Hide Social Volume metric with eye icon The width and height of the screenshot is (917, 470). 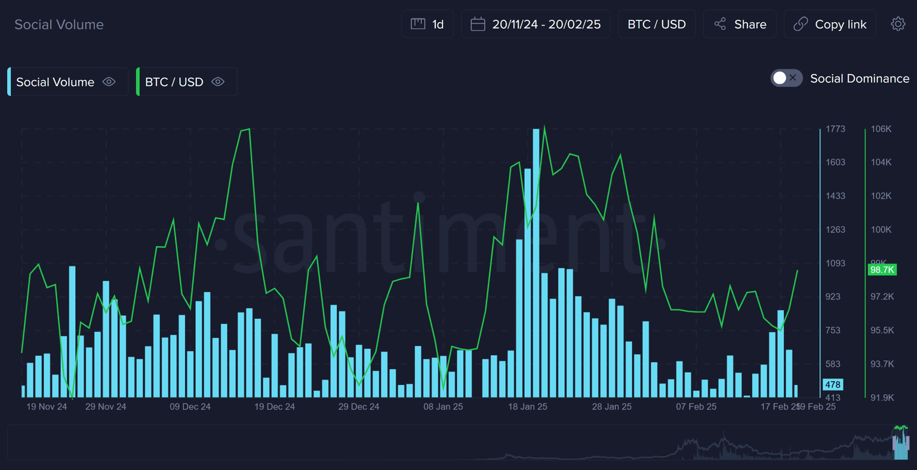pyautogui.click(x=109, y=82)
